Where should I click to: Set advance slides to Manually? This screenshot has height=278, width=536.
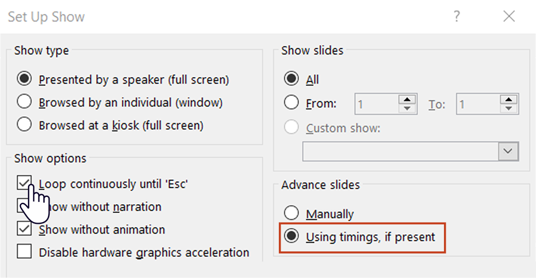291,213
